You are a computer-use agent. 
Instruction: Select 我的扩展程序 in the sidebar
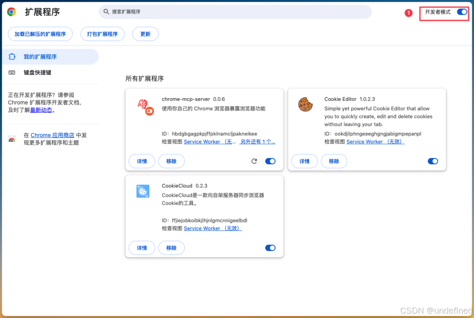(50, 57)
